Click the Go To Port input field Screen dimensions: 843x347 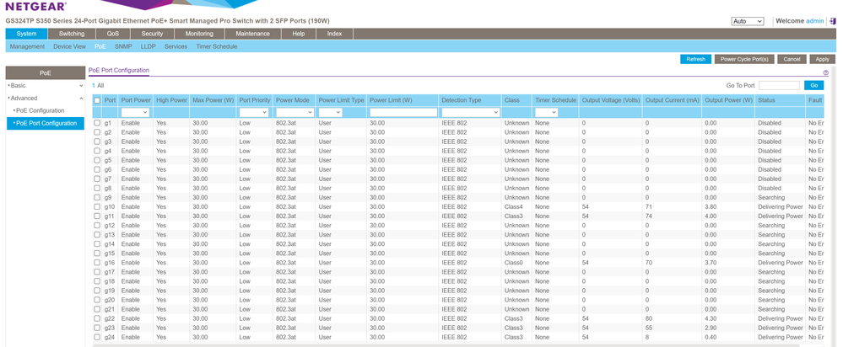click(778, 85)
